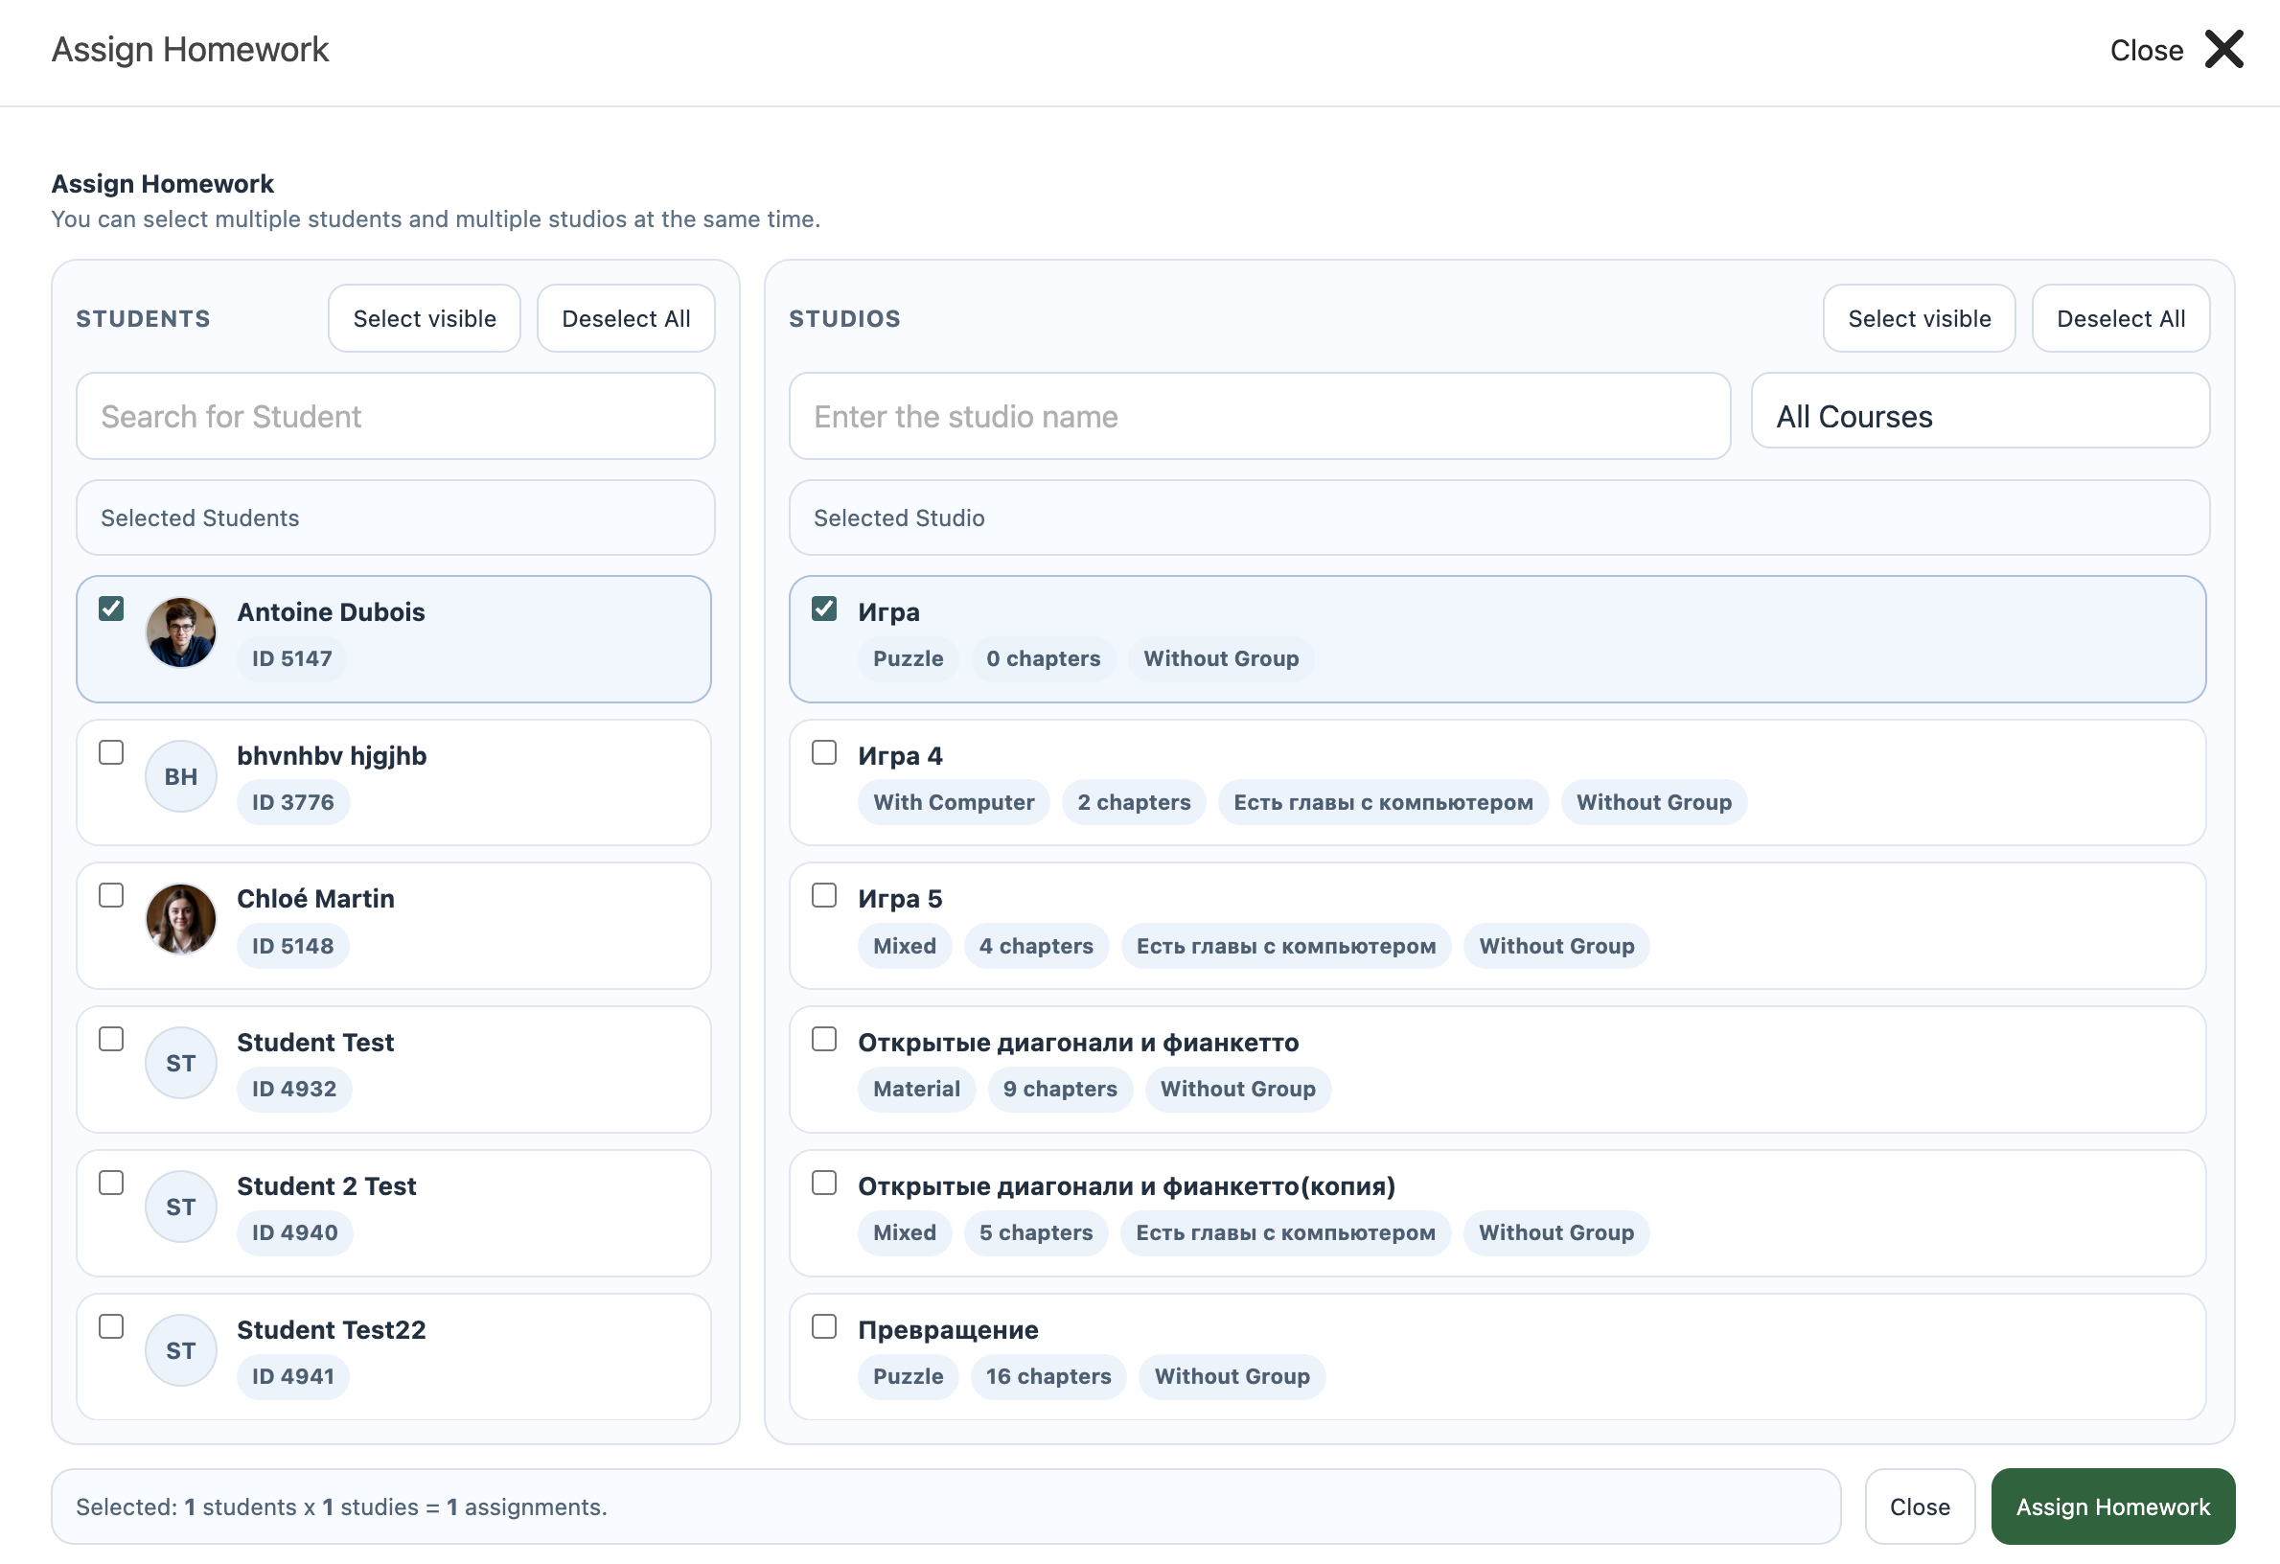Uncheck the Antoine Dubois checkbox
The height and width of the screenshot is (1564, 2280).
pos(111,609)
